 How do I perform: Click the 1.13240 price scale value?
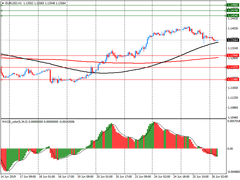click(x=233, y=48)
